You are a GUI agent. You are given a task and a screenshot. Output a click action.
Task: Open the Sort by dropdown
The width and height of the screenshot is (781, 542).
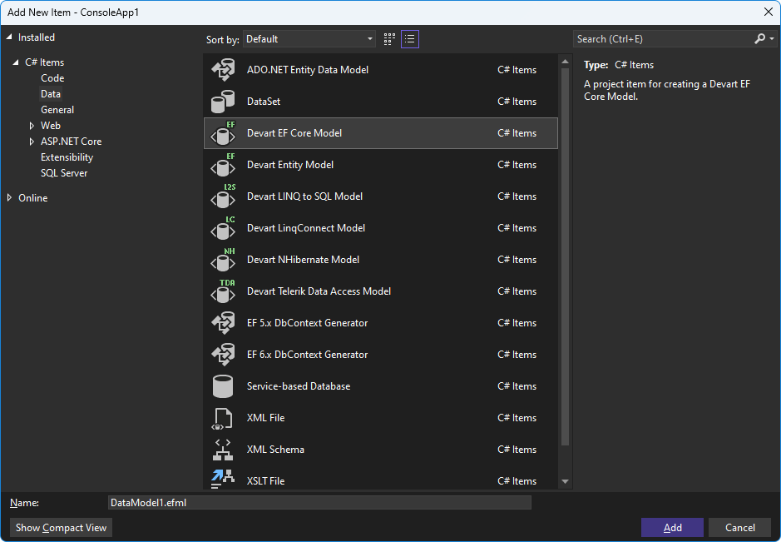[x=309, y=39]
